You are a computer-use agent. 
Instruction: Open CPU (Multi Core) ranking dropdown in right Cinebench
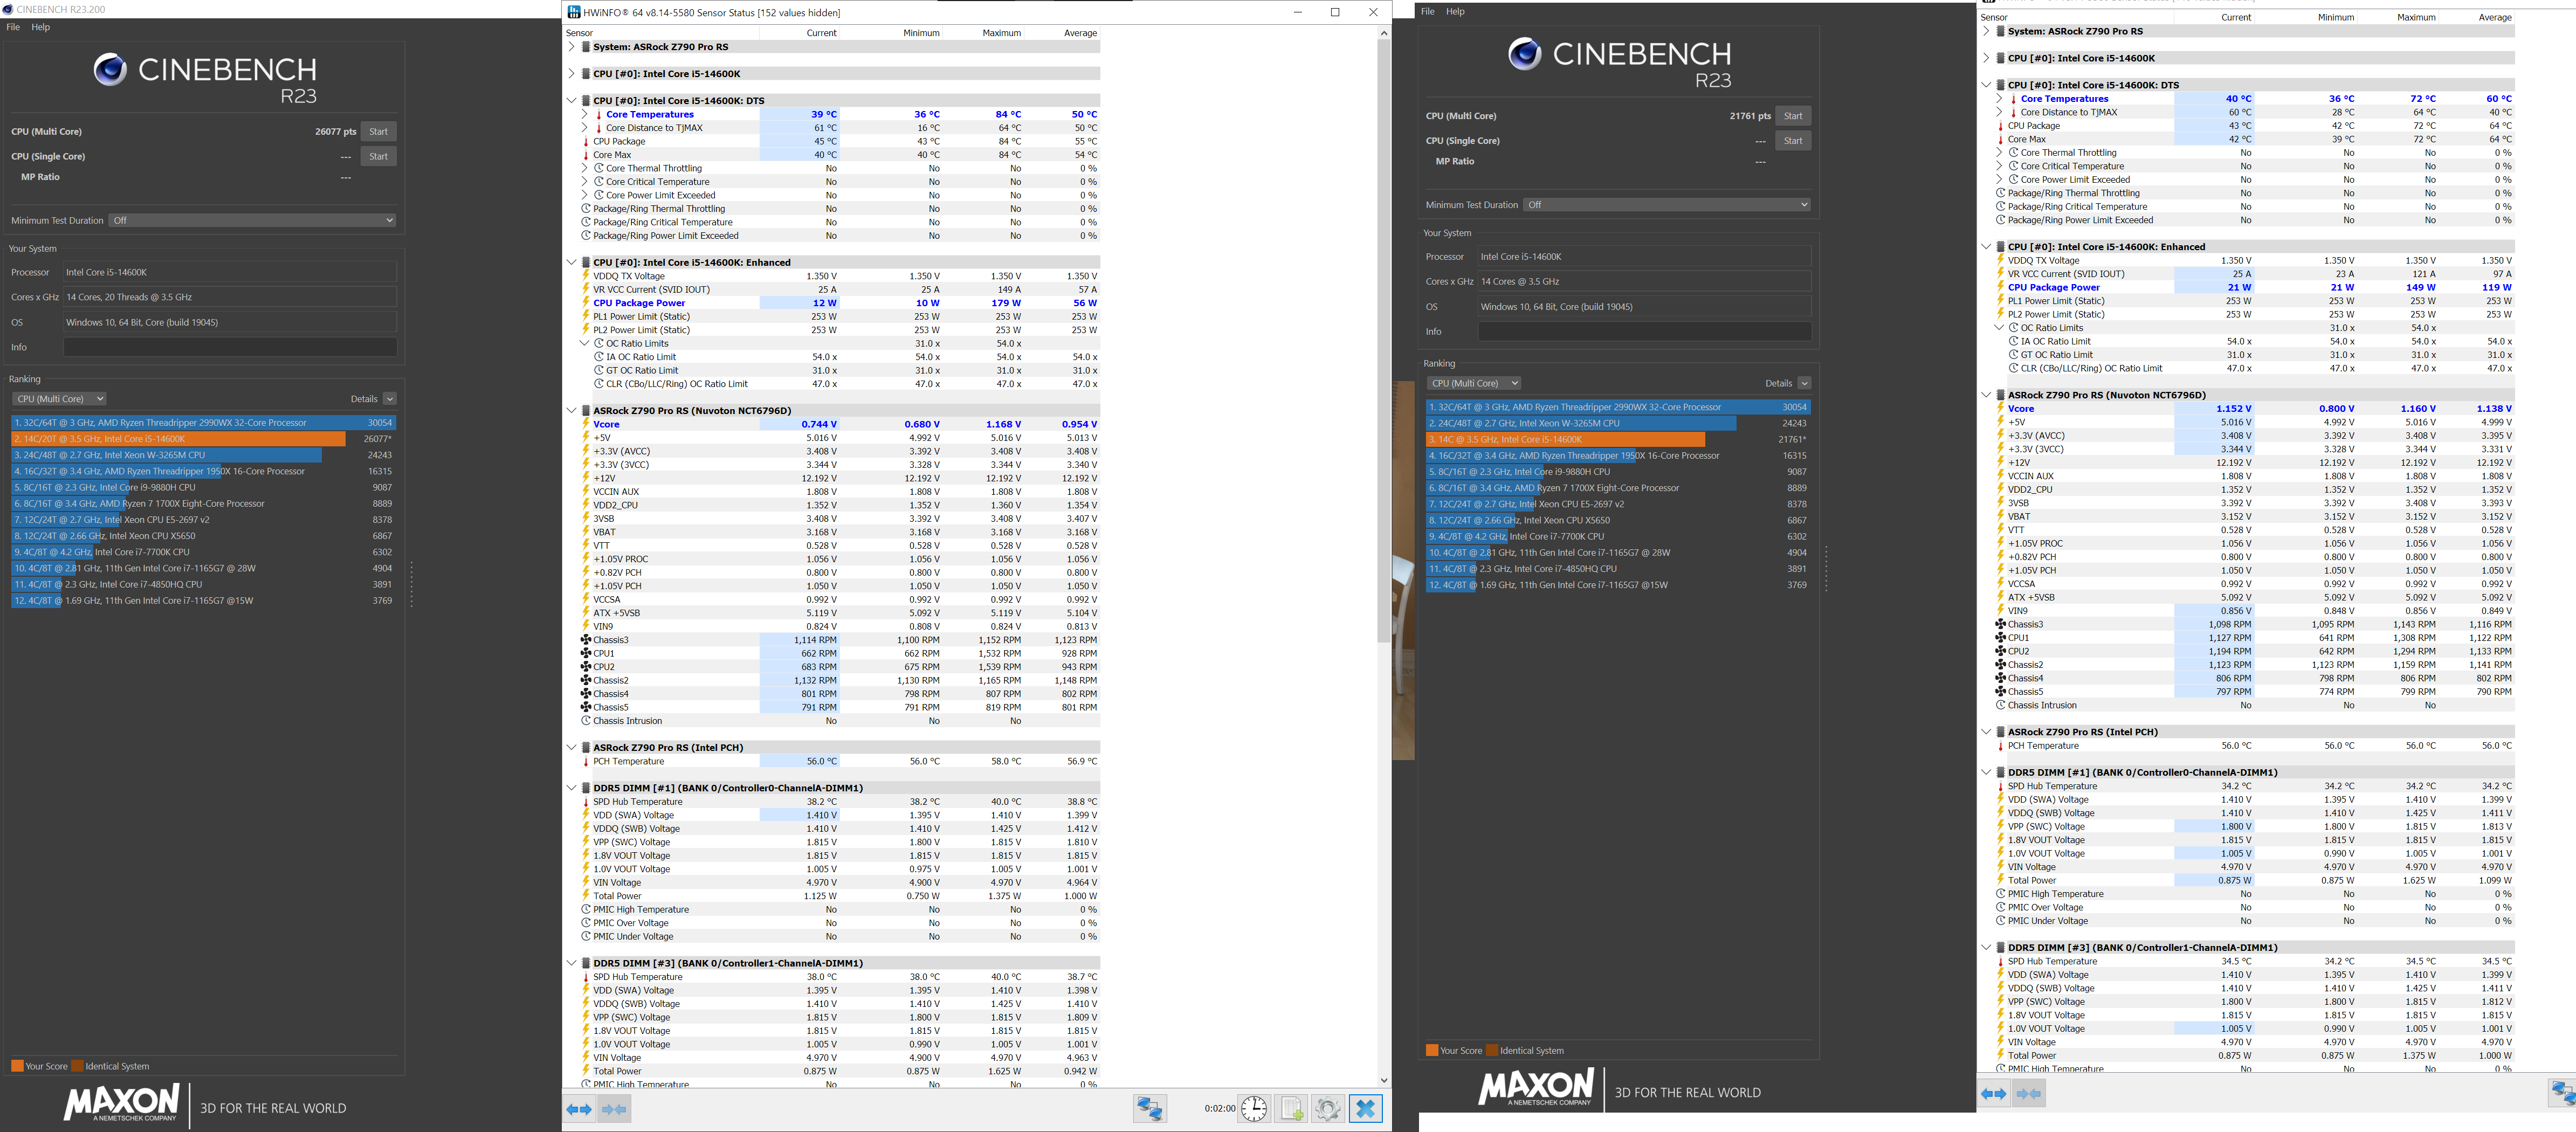point(1474,383)
